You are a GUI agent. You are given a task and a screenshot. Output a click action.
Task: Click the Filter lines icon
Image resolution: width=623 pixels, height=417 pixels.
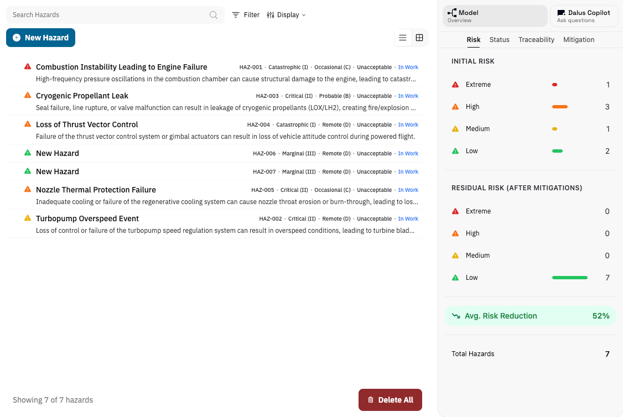pyautogui.click(x=236, y=15)
